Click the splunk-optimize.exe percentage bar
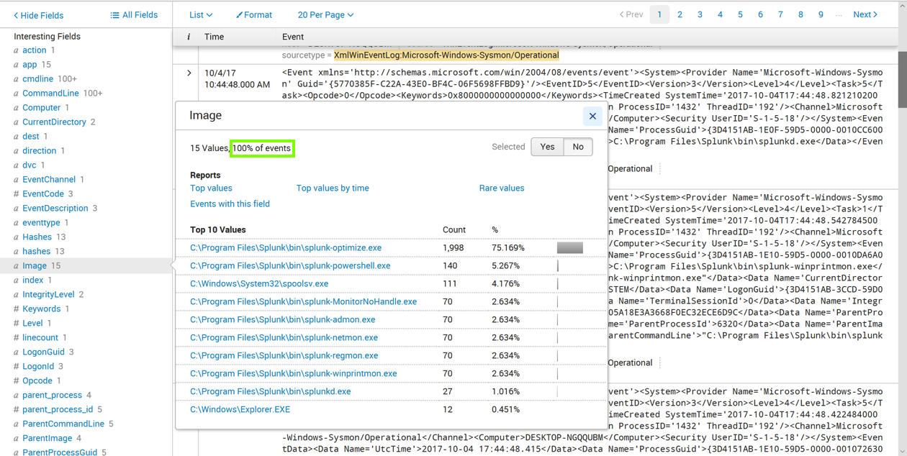 point(569,247)
